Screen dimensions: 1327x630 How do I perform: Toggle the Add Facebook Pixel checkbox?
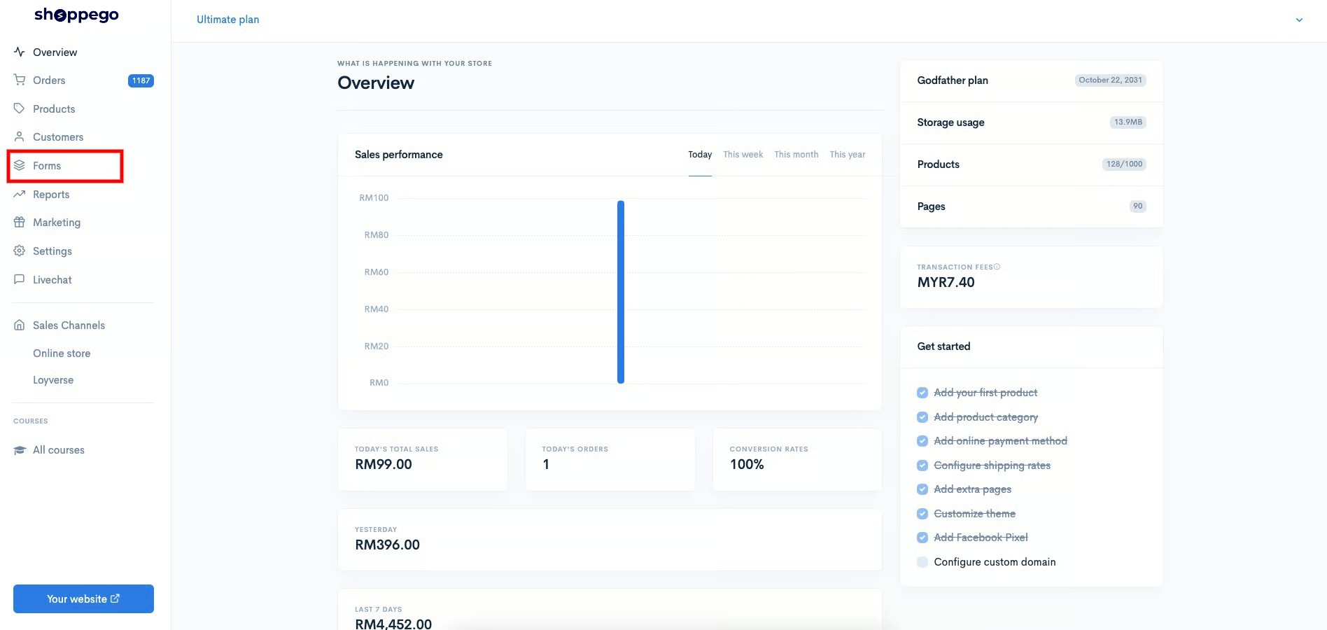tap(922, 538)
